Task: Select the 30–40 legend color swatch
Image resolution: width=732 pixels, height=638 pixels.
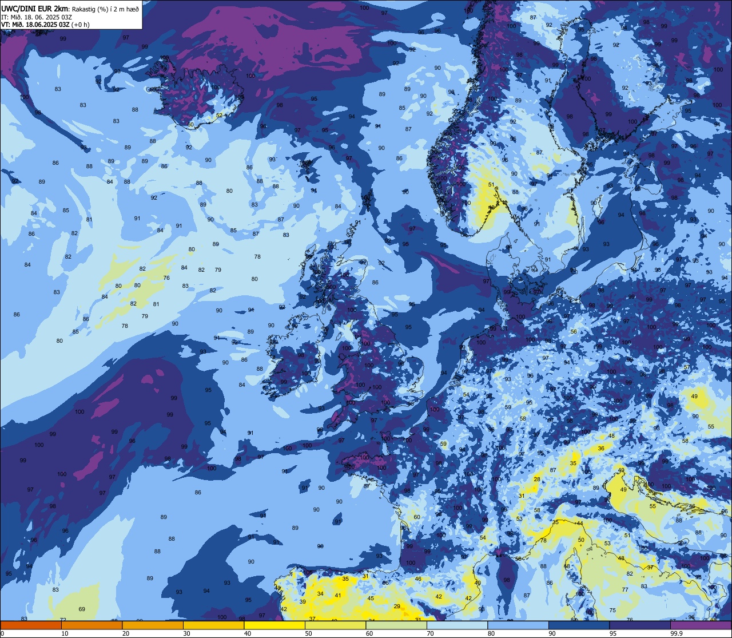Action: [213, 625]
